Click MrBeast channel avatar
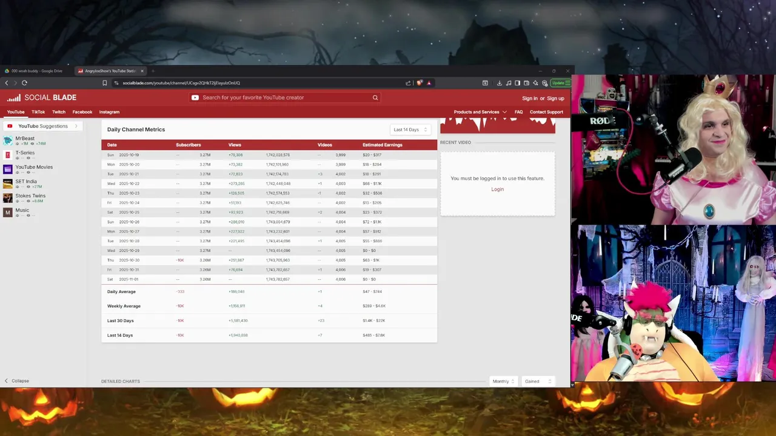This screenshot has width=776, height=436. point(7,140)
